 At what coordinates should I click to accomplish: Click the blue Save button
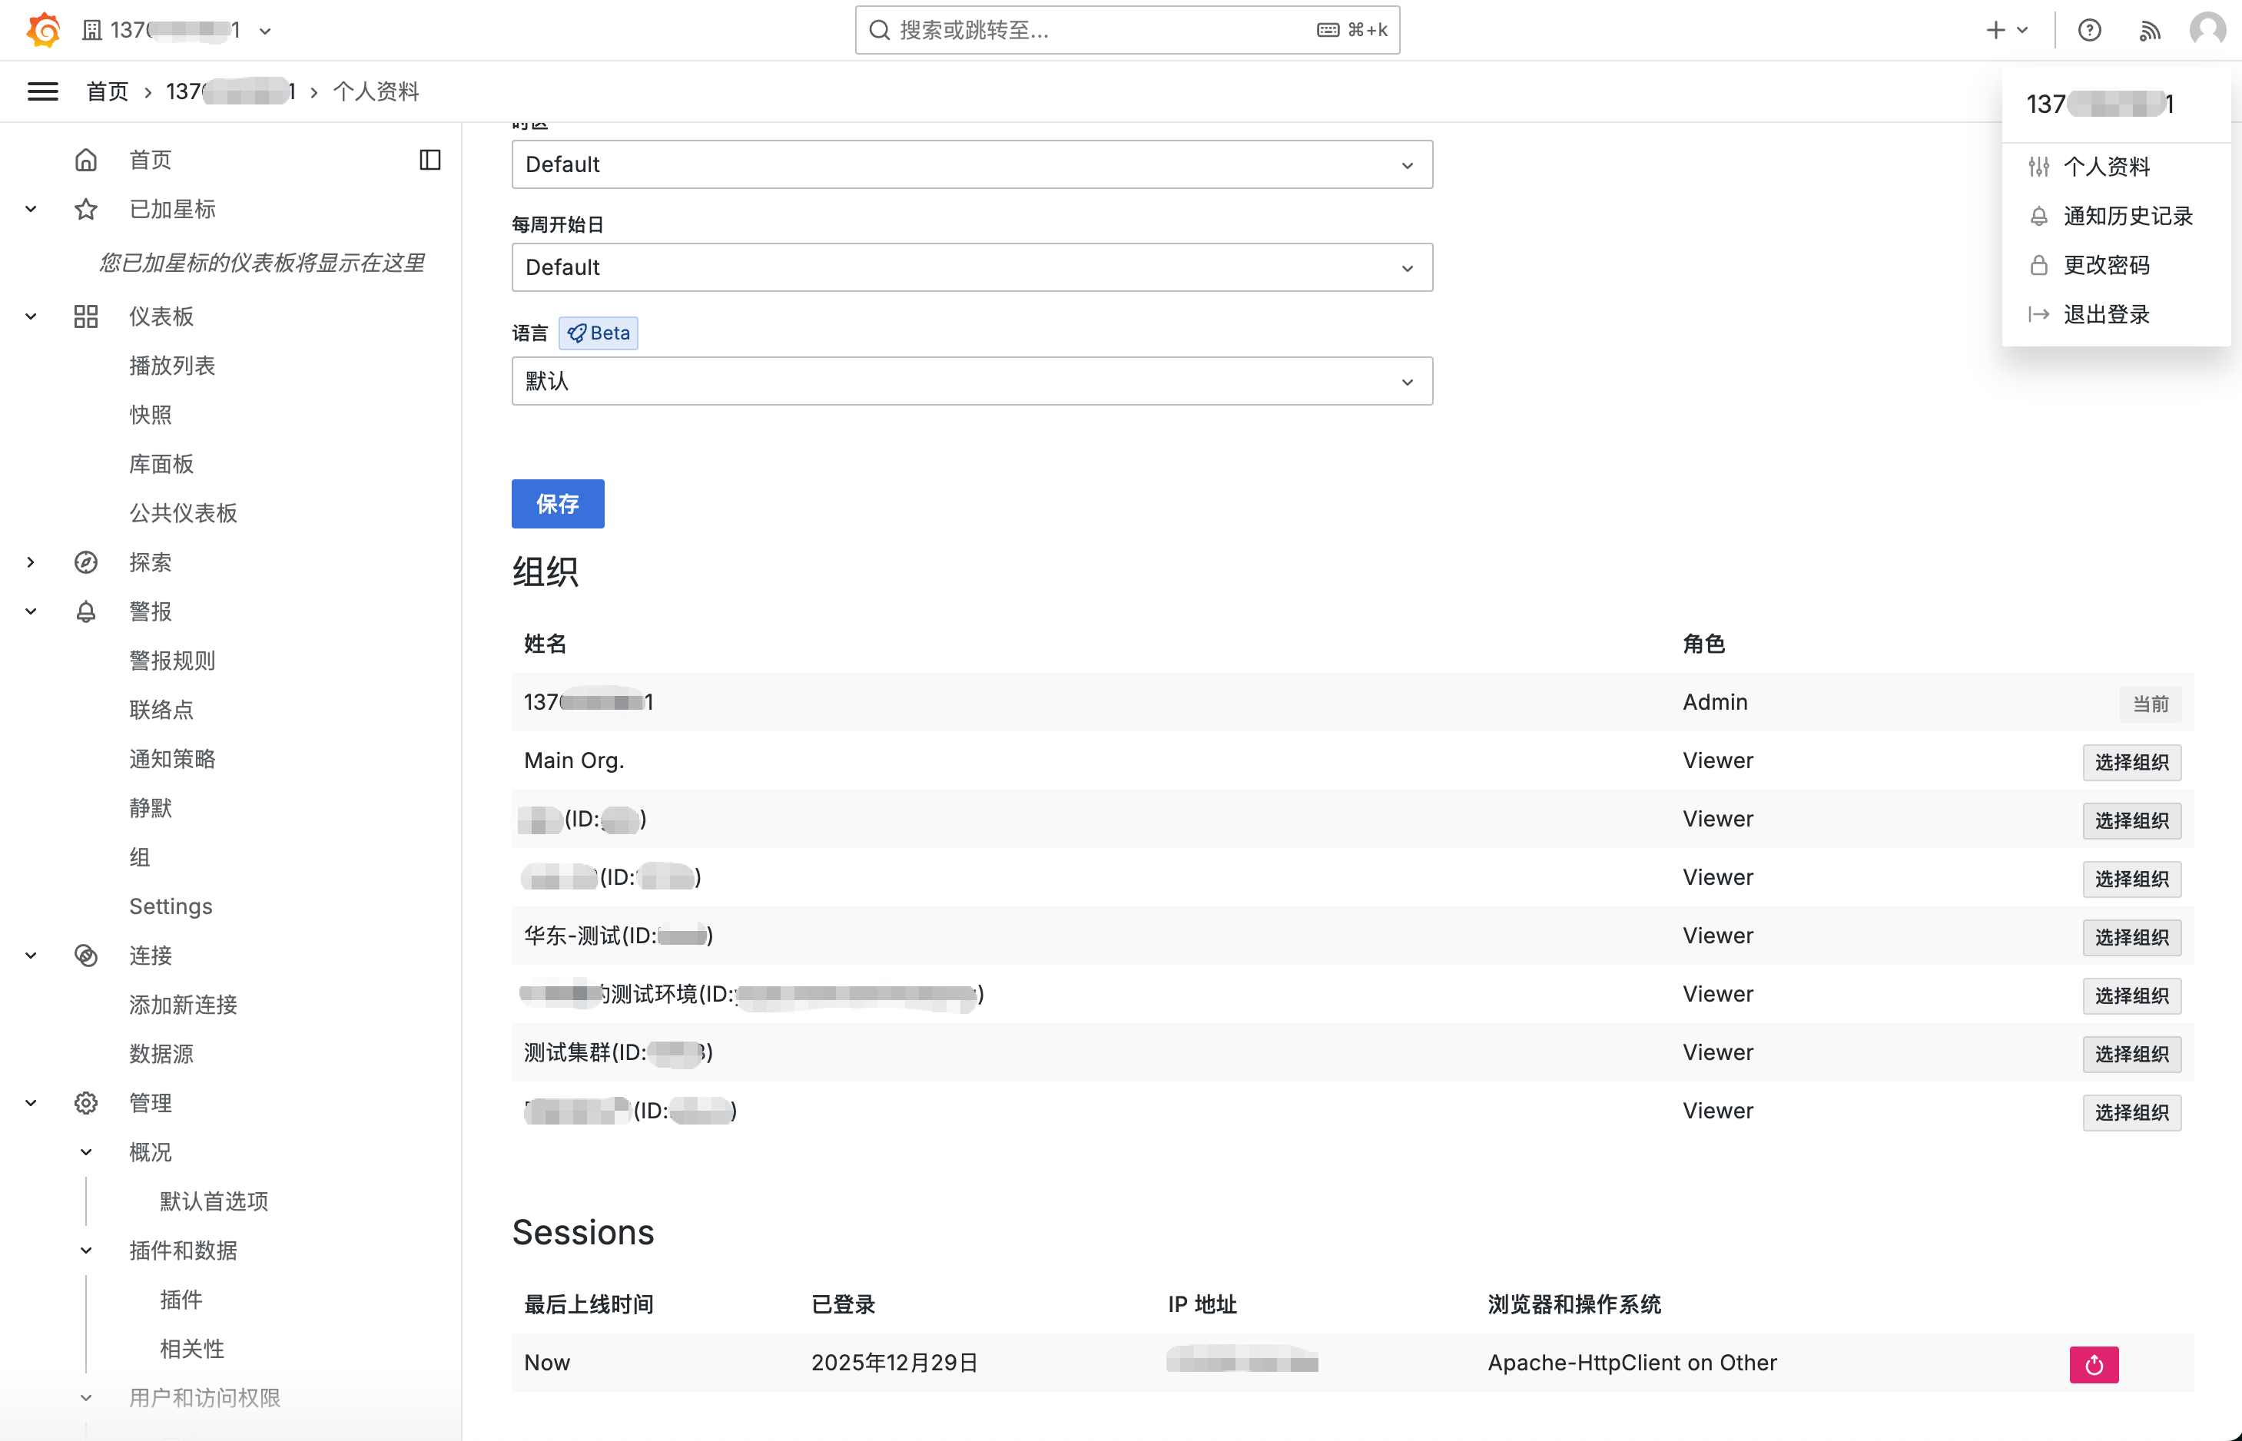(558, 503)
